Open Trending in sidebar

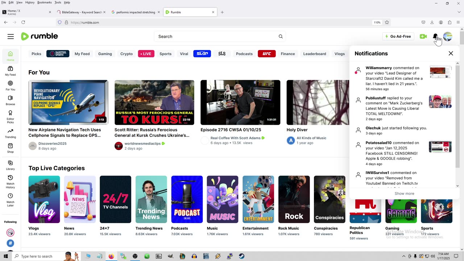pyautogui.click(x=11, y=134)
